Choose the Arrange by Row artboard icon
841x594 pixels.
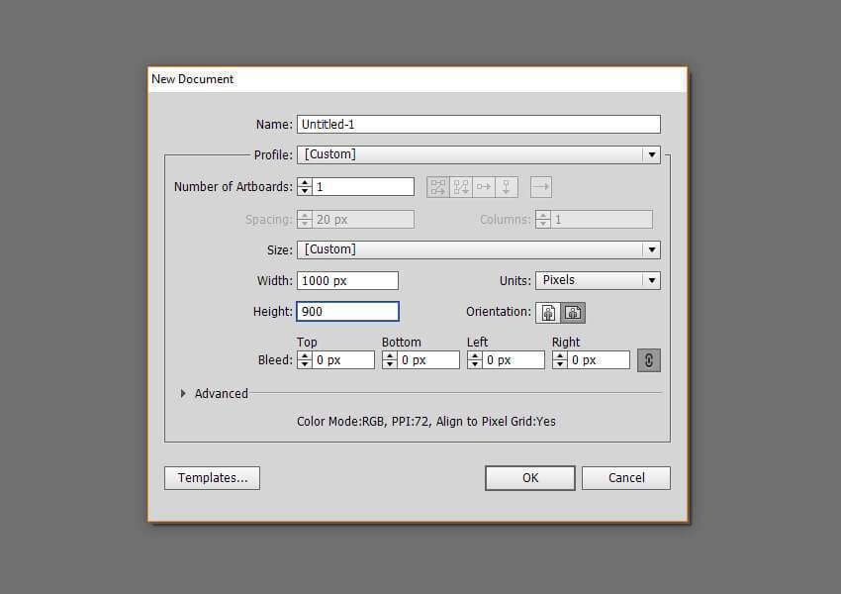[484, 186]
